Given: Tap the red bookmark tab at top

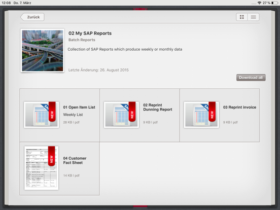Looking at the screenshot, I should click(x=140, y=9).
